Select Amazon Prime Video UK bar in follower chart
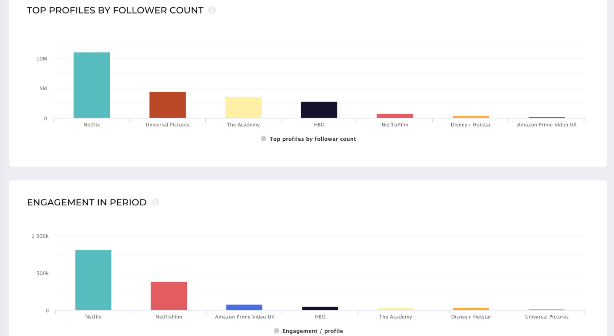 (547, 117)
